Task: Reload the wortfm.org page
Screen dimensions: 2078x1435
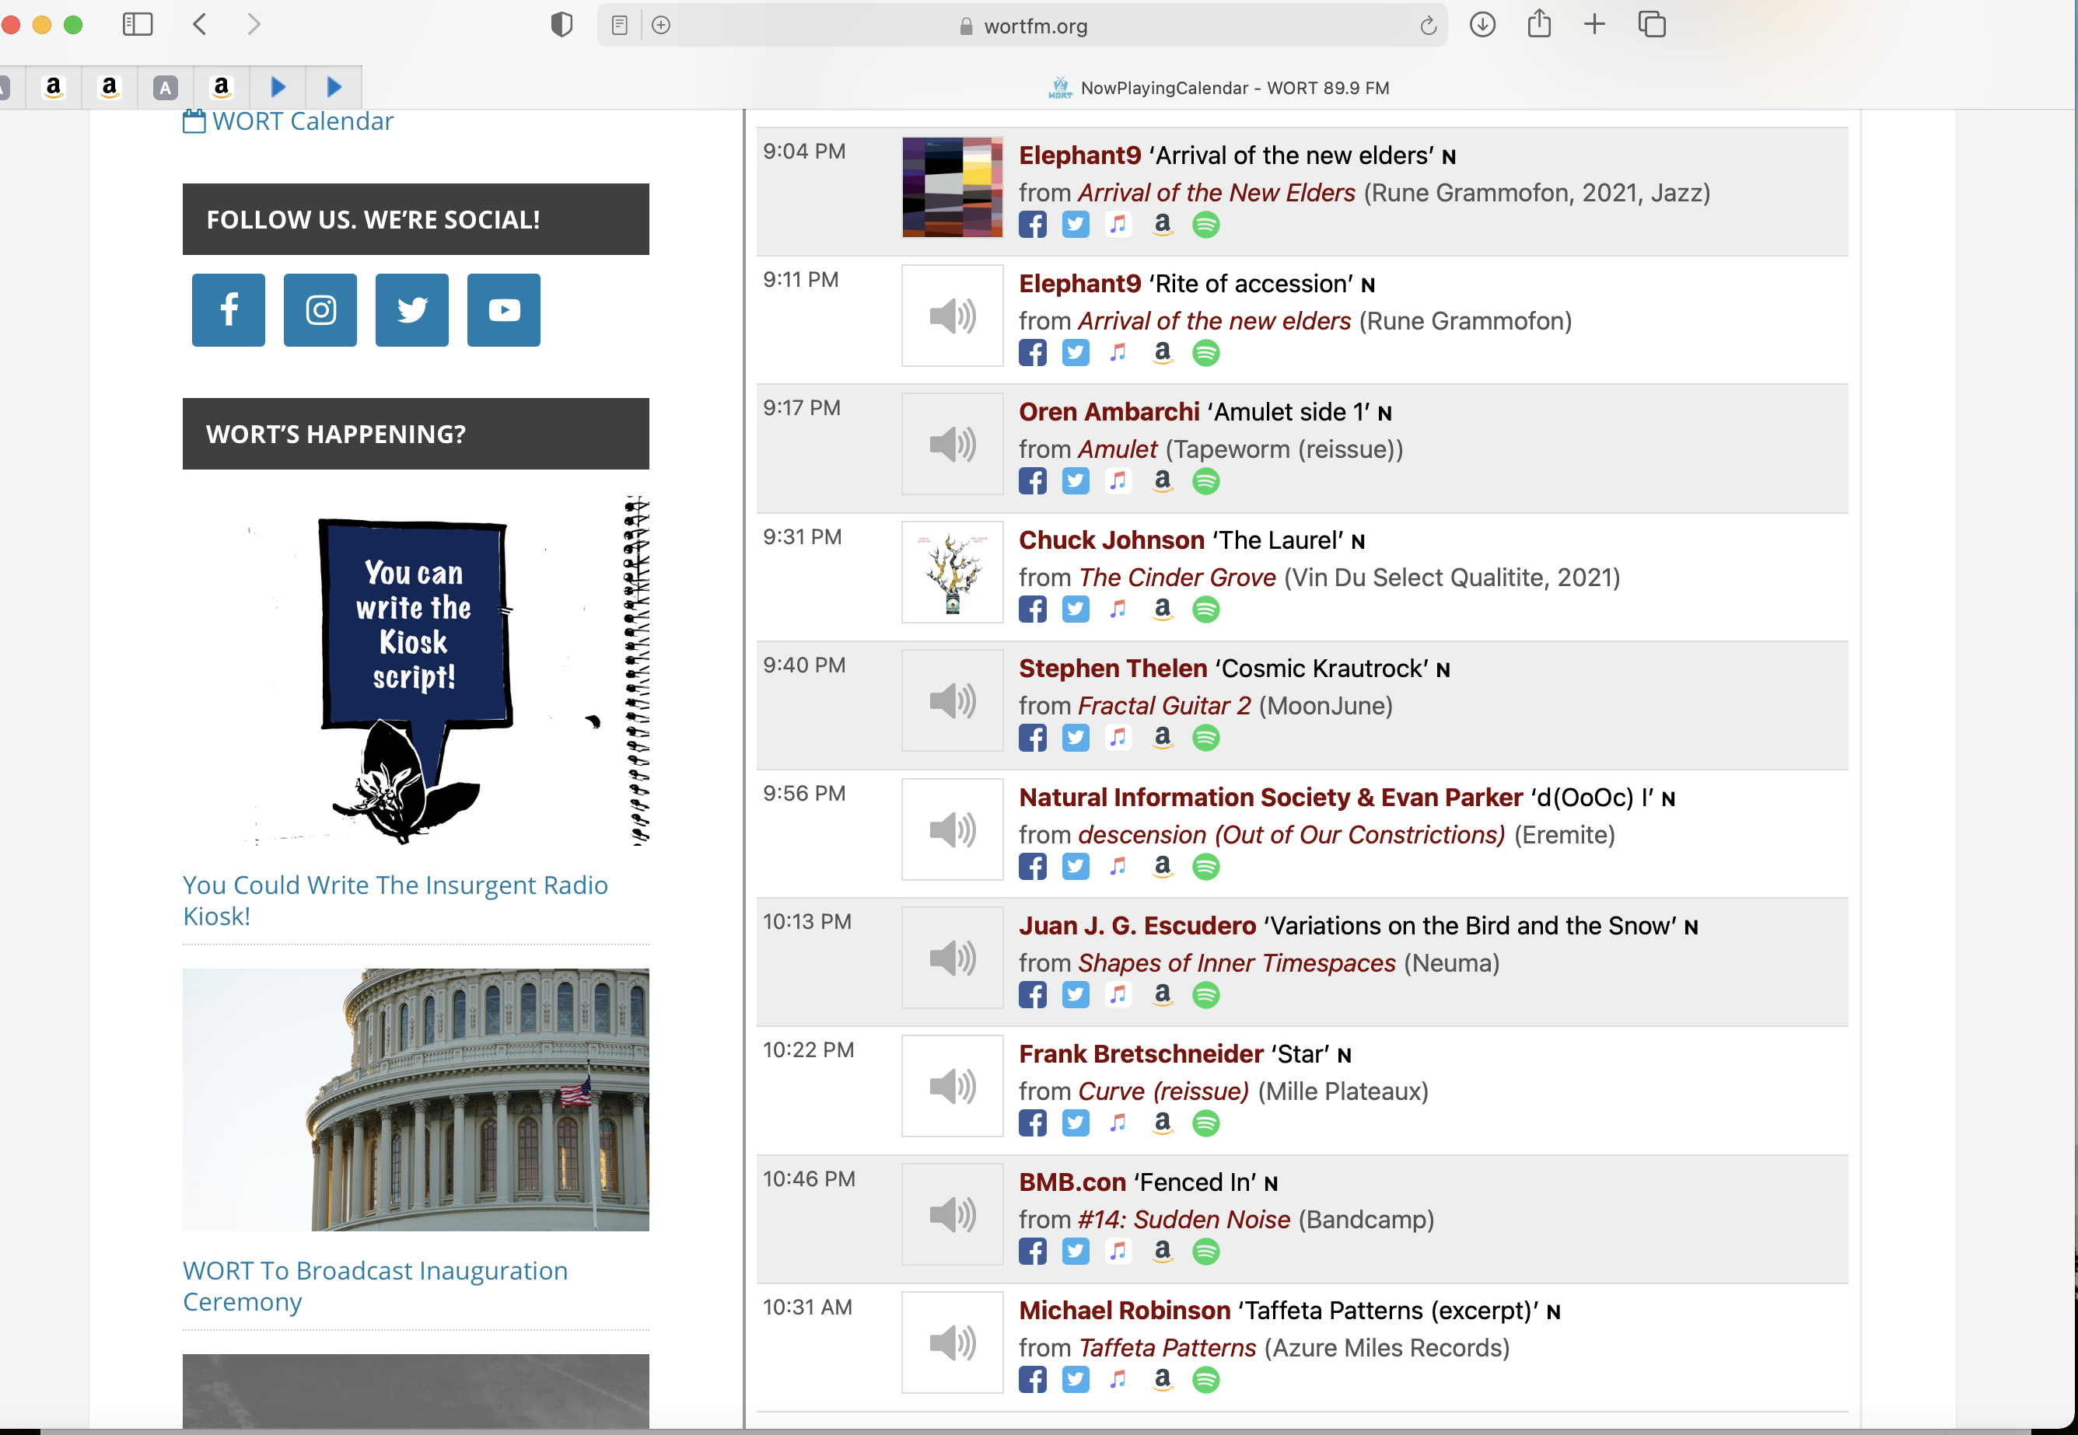Action: click(x=1428, y=26)
